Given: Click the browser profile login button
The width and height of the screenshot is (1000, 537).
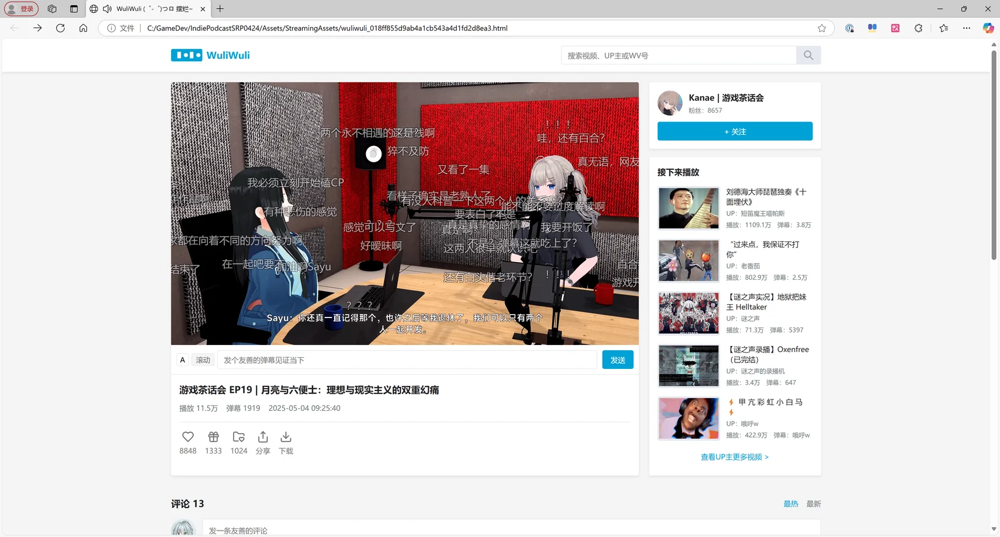Looking at the screenshot, I should coord(22,9).
